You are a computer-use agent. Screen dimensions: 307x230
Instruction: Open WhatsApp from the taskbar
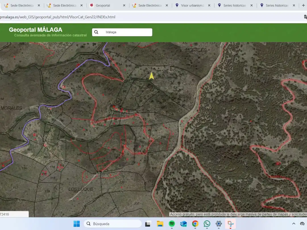tap(207, 224)
